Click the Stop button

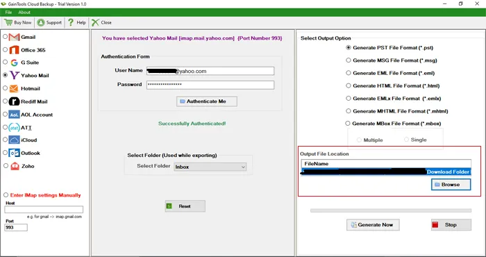(451, 225)
